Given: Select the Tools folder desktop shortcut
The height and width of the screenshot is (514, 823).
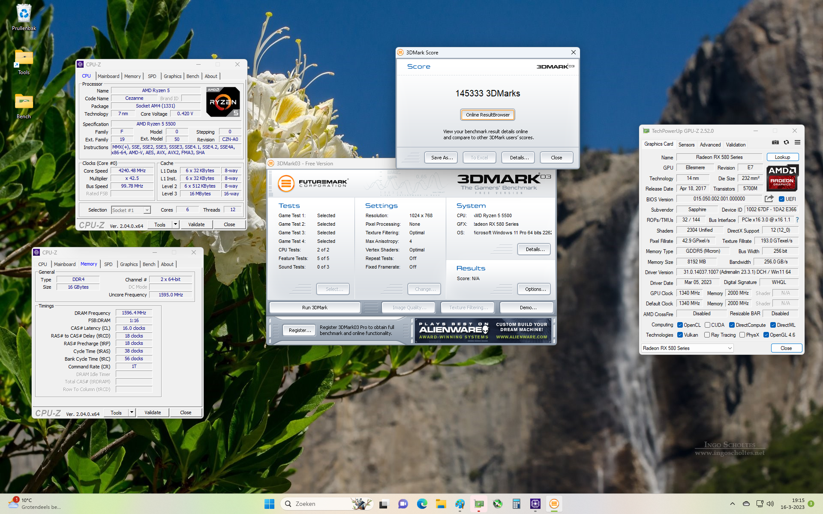Looking at the screenshot, I should coord(24,62).
